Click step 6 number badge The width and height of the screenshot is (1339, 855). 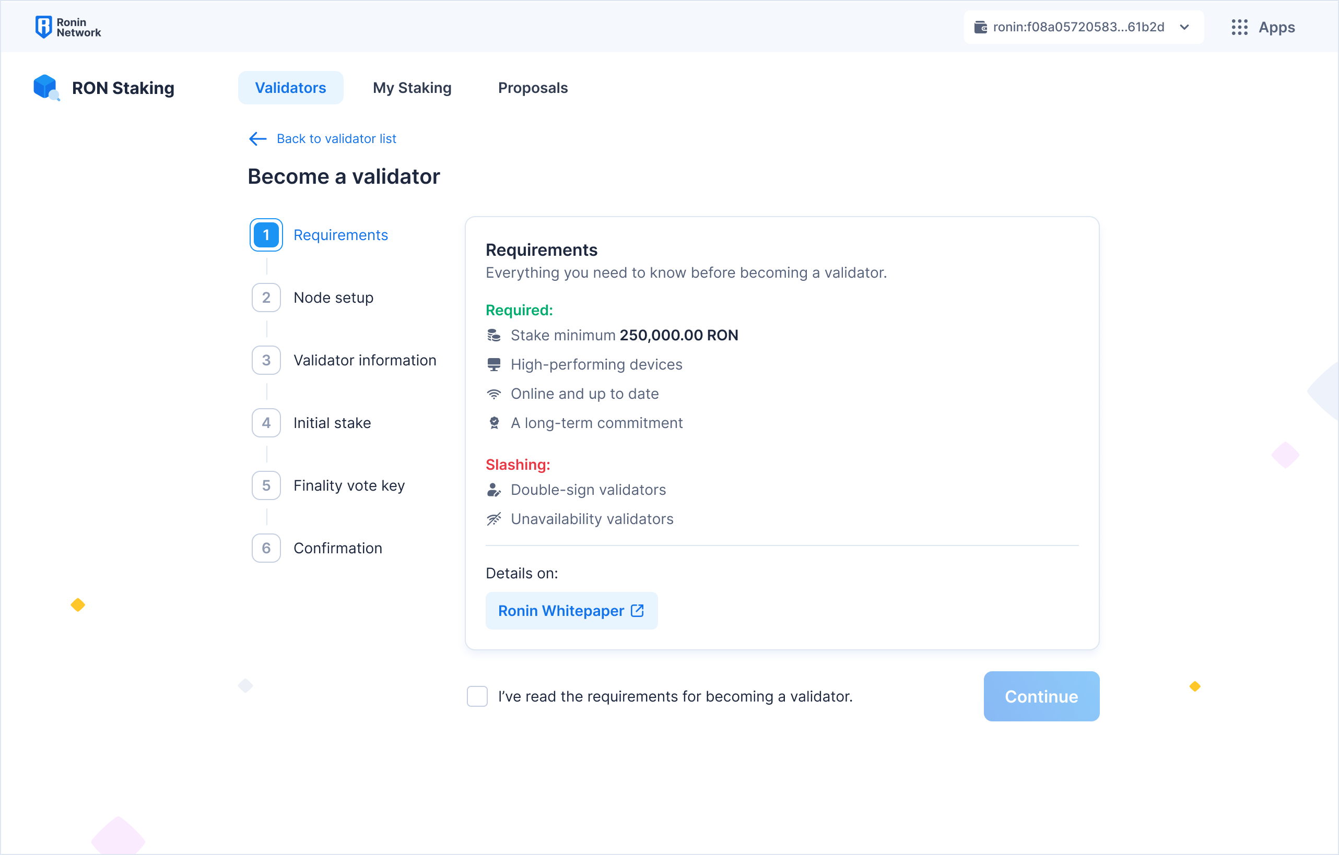coord(266,548)
